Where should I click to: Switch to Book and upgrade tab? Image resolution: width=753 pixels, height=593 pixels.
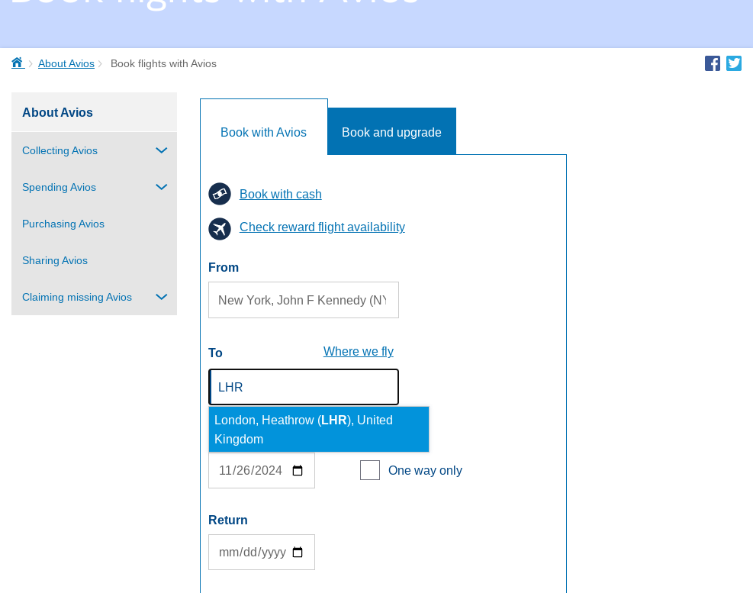391,132
